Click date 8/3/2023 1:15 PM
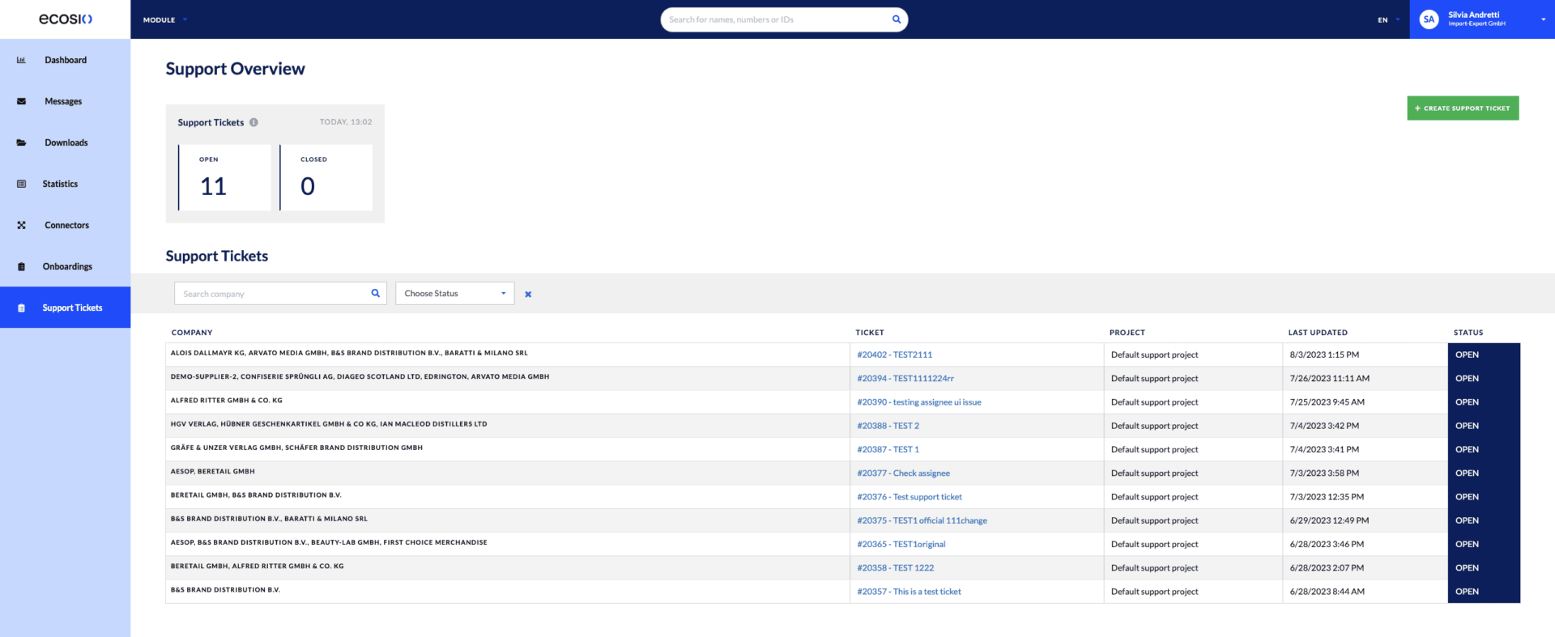The width and height of the screenshot is (1555, 637). tap(1324, 355)
